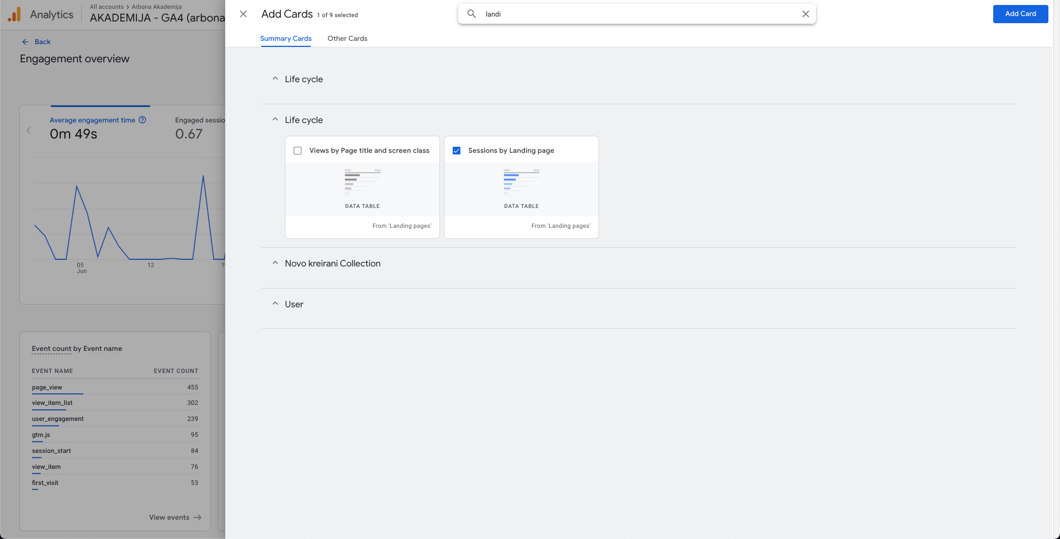Image resolution: width=1060 pixels, height=539 pixels.
Task: Click the Back link
Action: (43, 42)
